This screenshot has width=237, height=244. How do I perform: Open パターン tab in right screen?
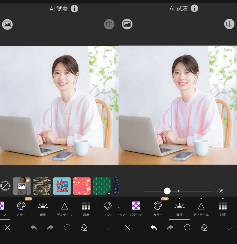(x=136, y=209)
